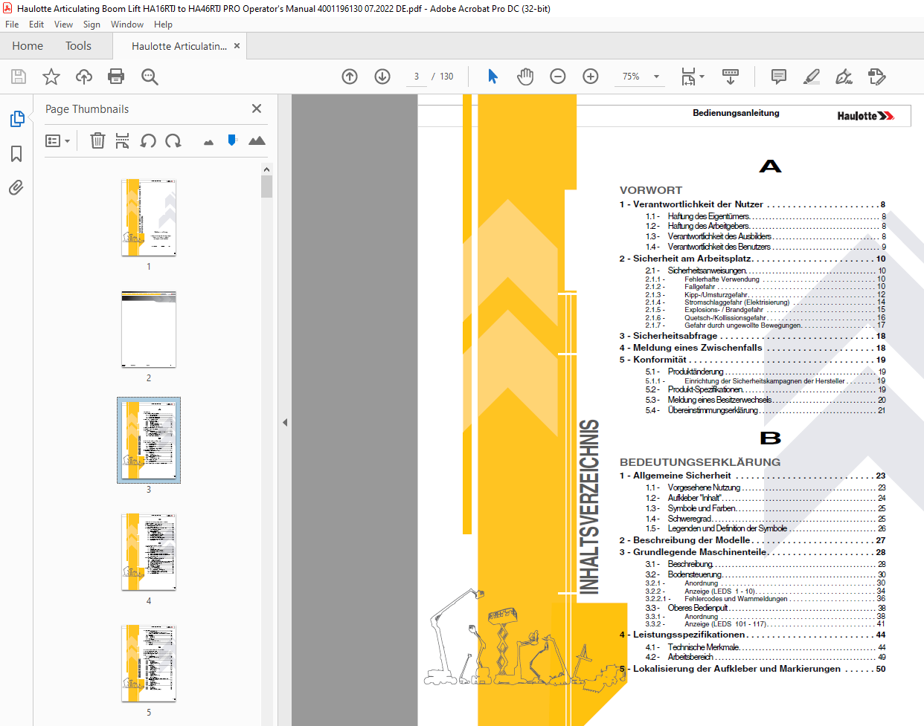Screen dimensions: 924x726
Task: Open the Find text magnifier tool
Action: (150, 77)
